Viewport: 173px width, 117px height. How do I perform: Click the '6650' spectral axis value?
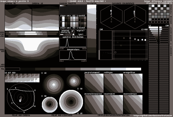pos(84,49)
